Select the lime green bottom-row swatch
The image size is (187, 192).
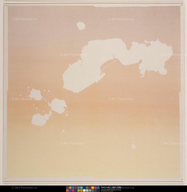79,191
